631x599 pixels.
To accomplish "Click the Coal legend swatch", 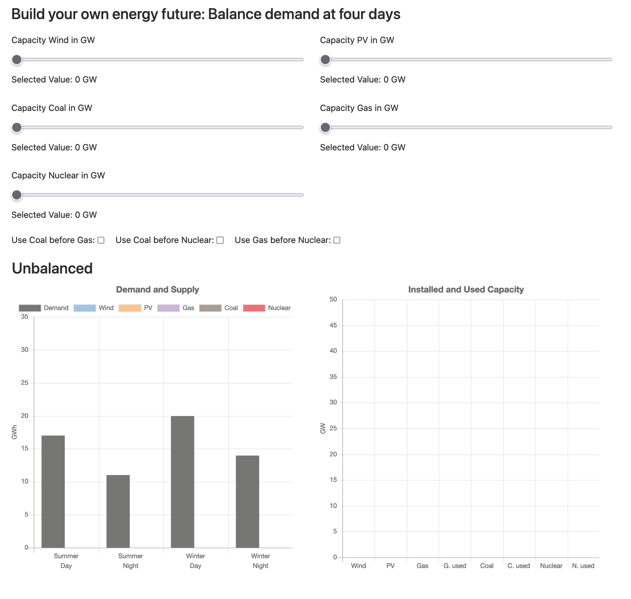I will [210, 308].
